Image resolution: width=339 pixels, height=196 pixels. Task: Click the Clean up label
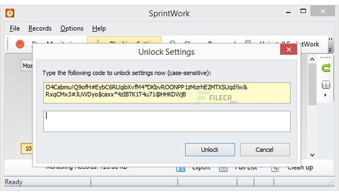[x=300, y=168]
